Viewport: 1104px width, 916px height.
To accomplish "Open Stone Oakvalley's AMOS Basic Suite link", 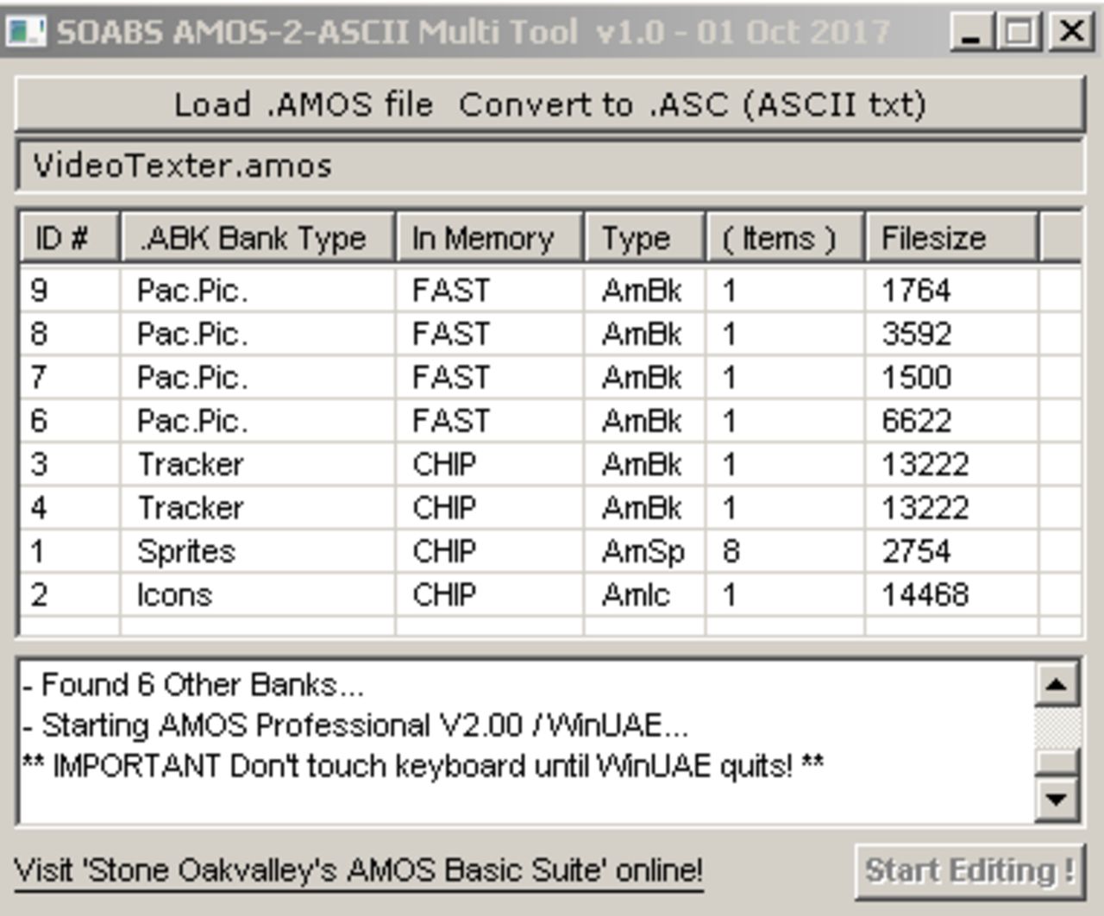I will coord(359,870).
